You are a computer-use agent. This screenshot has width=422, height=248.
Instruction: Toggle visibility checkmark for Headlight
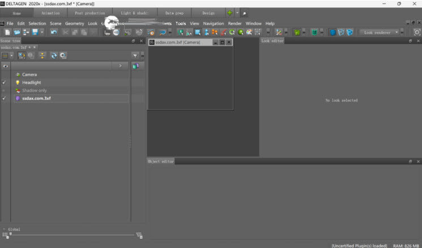point(5,83)
